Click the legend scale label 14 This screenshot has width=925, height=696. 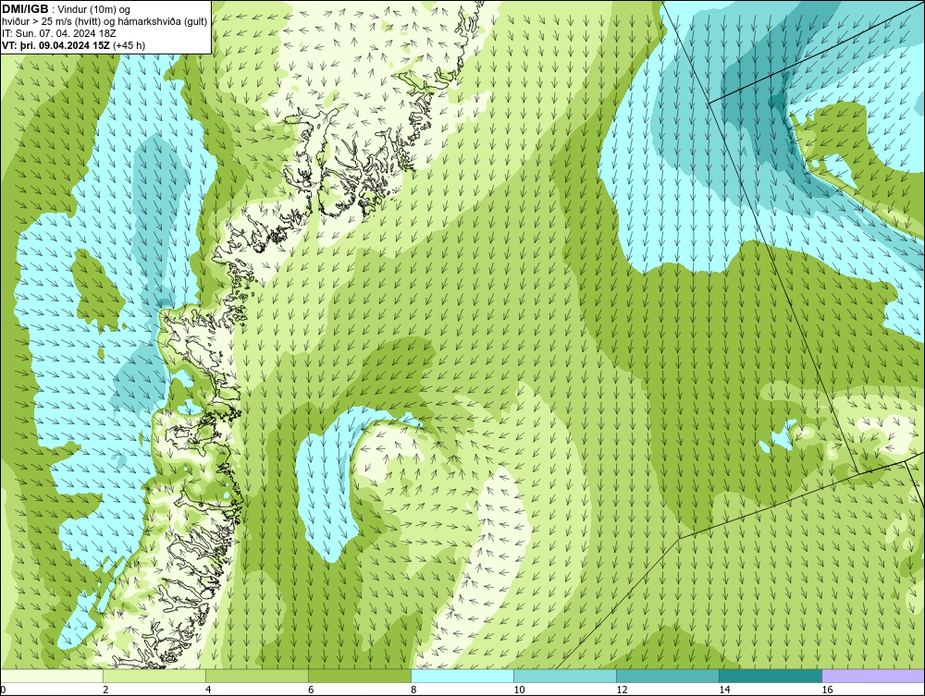click(724, 690)
